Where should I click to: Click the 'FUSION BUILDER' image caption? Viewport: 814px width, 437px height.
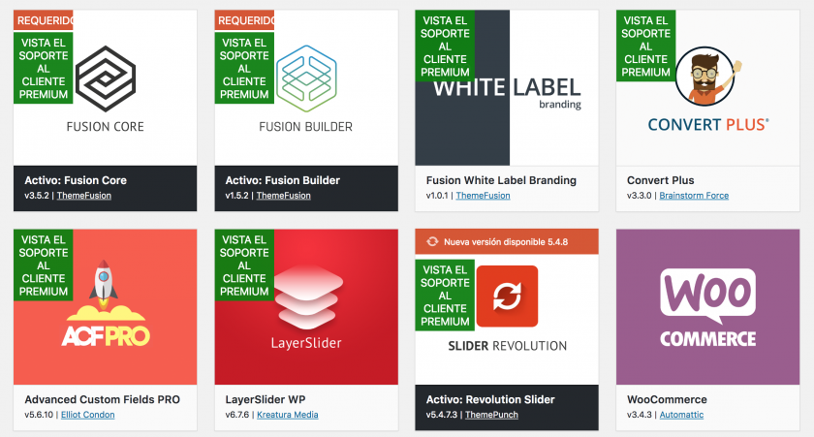click(x=306, y=127)
